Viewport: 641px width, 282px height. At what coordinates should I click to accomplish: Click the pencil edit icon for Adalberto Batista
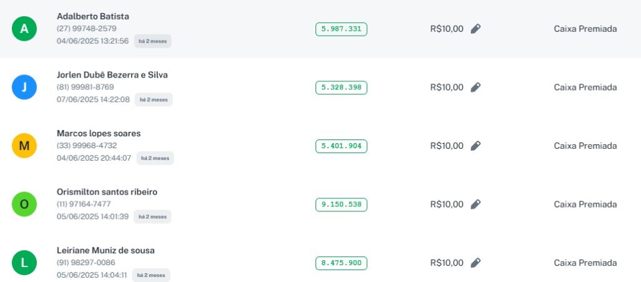(476, 29)
